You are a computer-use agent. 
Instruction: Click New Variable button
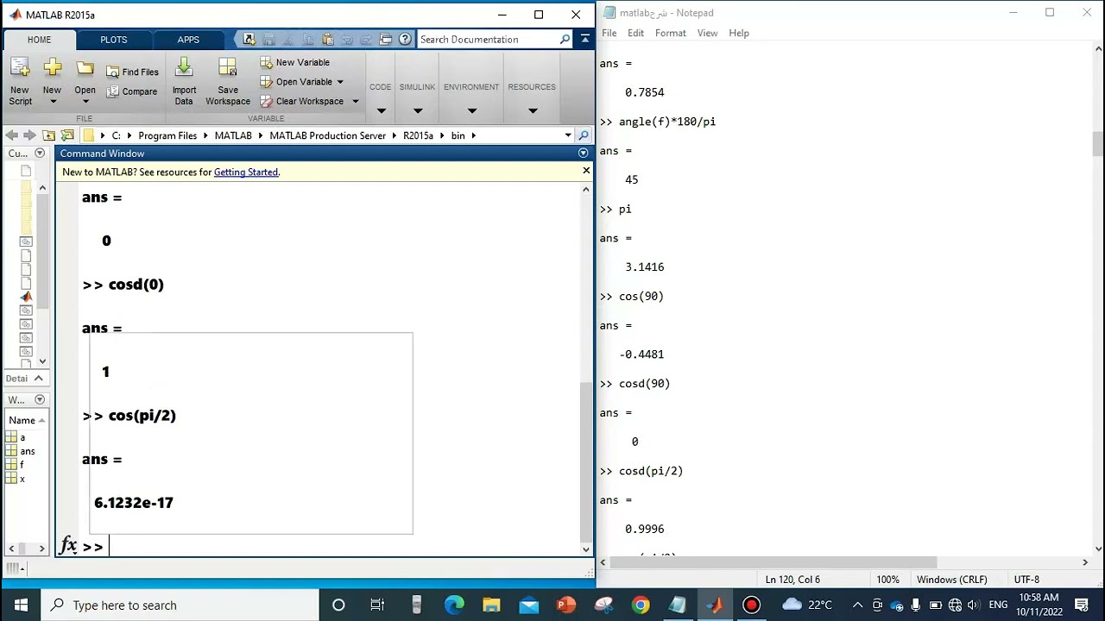(294, 62)
